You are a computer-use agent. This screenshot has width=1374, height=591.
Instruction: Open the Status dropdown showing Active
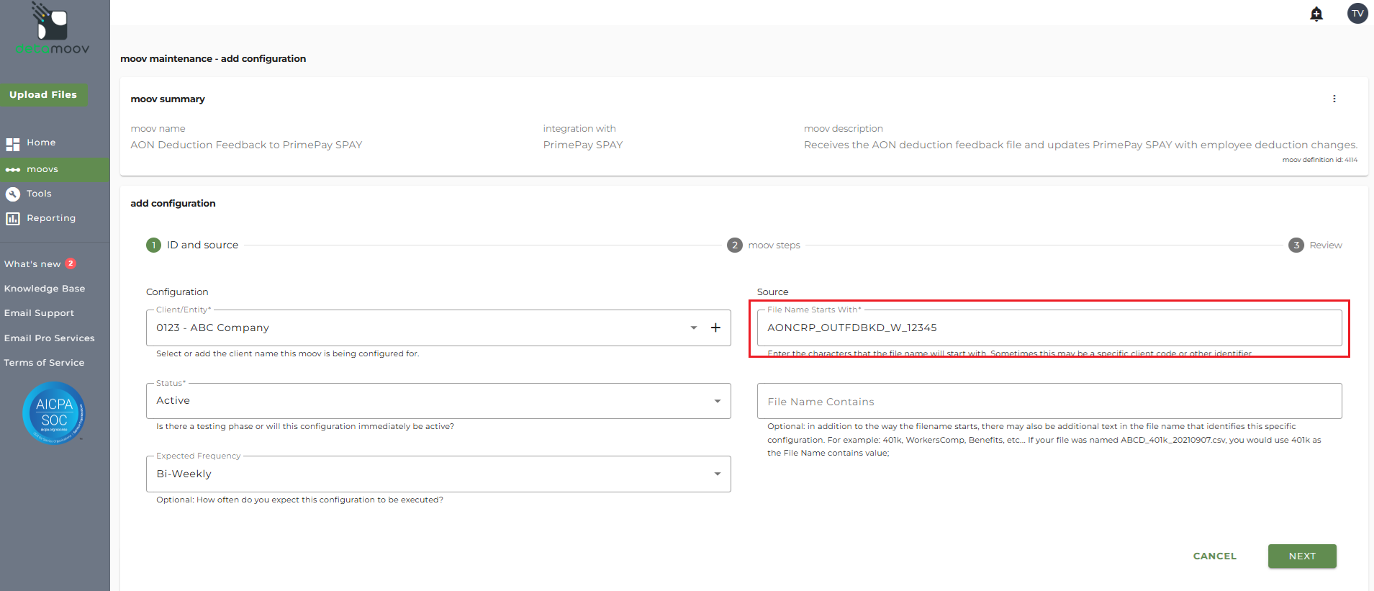[717, 401]
